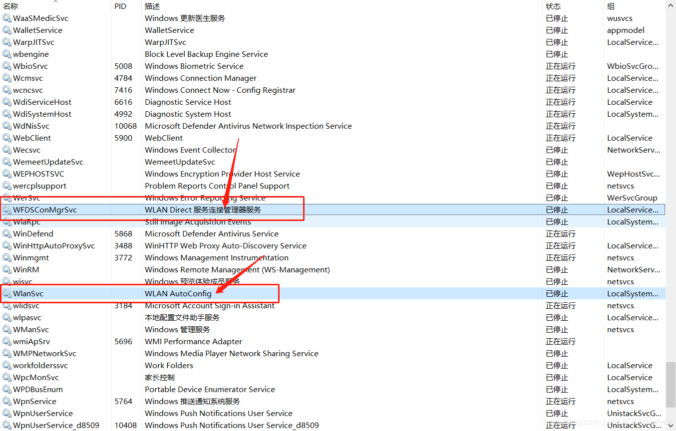
Task: Click description 'WinHTTP Web Proxy Auto-Discovery Service'
Action: [226, 245]
